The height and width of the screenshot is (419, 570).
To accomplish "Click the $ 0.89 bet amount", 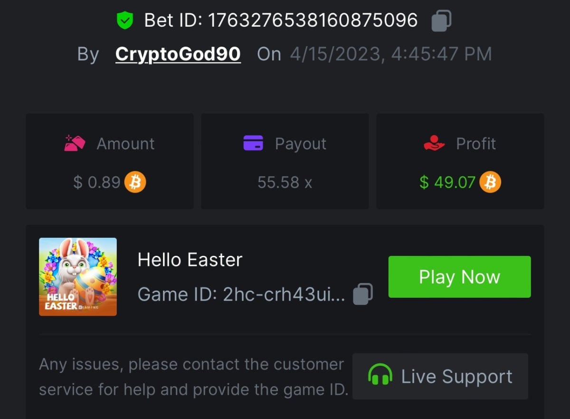I will [x=97, y=182].
